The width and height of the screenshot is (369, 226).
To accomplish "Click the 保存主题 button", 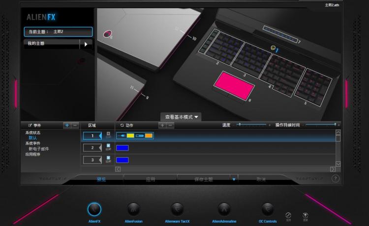I will pyautogui.click(x=204, y=179).
